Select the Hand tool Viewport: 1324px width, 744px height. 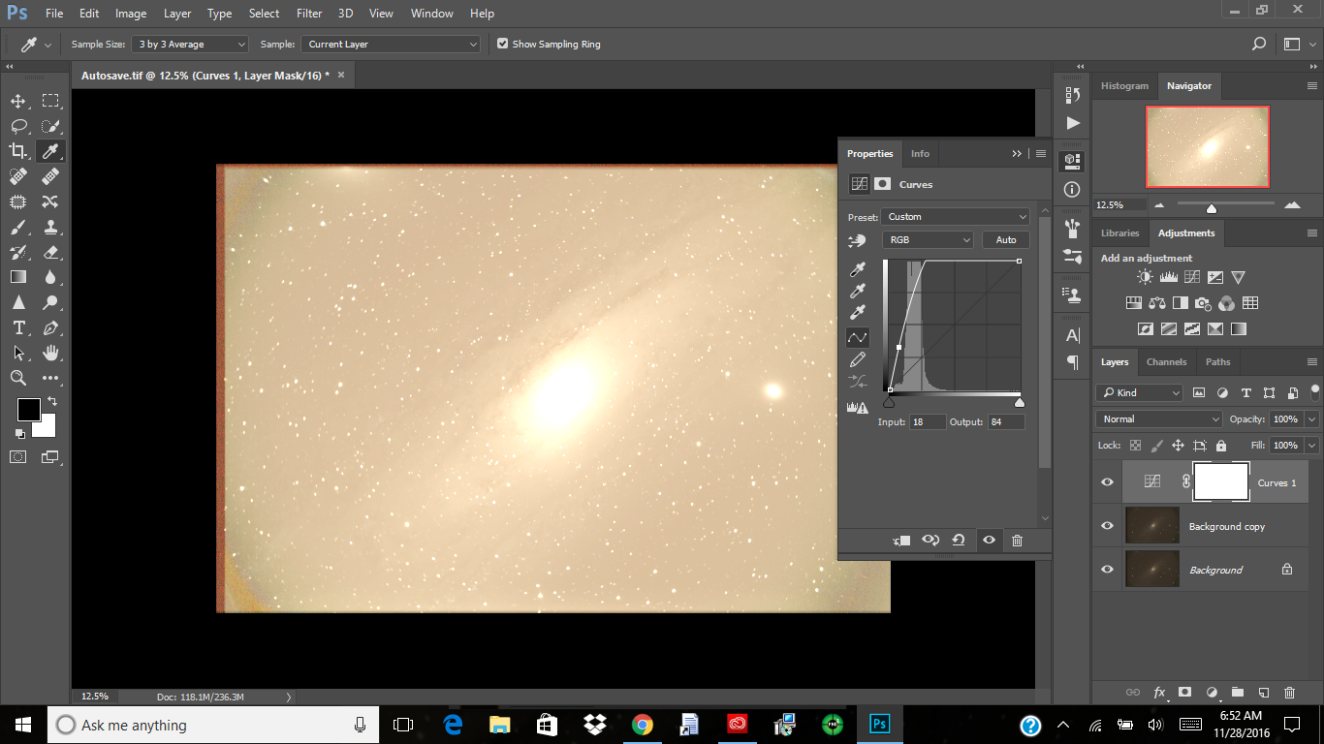click(50, 353)
